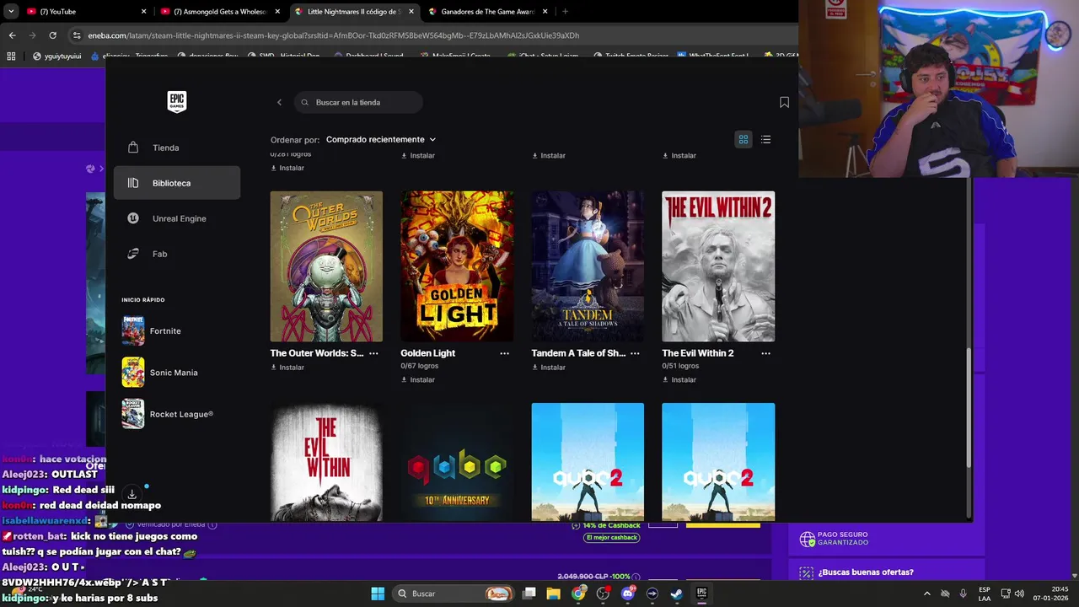This screenshot has width=1079, height=607.
Task: Open The Evil Within cover thumbnail
Action: pyautogui.click(x=326, y=462)
